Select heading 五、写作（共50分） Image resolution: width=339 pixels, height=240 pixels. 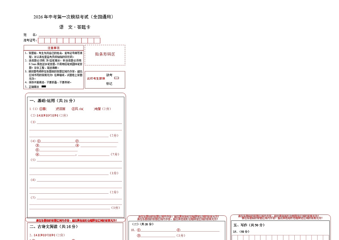[x=249, y=225]
